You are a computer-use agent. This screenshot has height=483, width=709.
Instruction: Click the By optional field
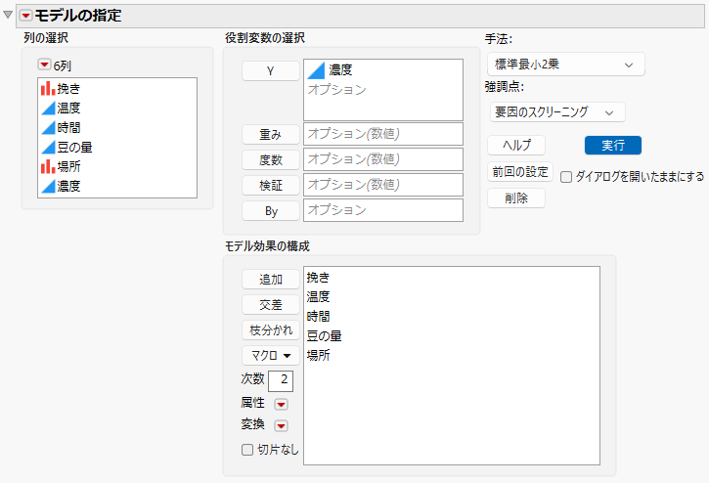pyautogui.click(x=383, y=210)
